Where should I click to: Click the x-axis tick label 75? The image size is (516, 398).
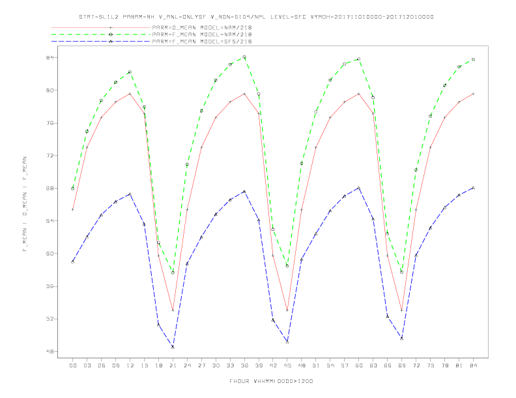(431, 365)
